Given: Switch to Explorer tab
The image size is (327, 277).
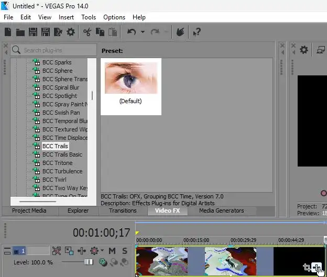Looking at the screenshot, I should (x=78, y=210).
